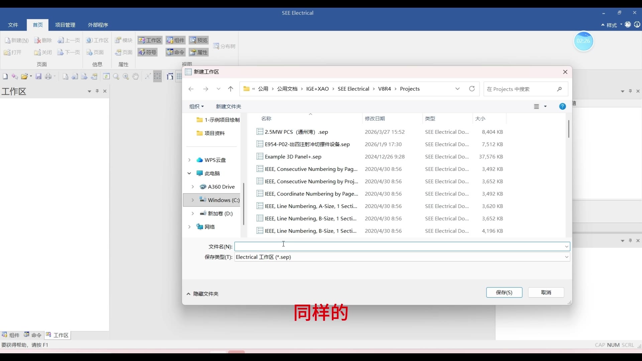This screenshot has height=361, width=642.
Task: Click the 分布树 icon in ribbon
Action: (224, 46)
